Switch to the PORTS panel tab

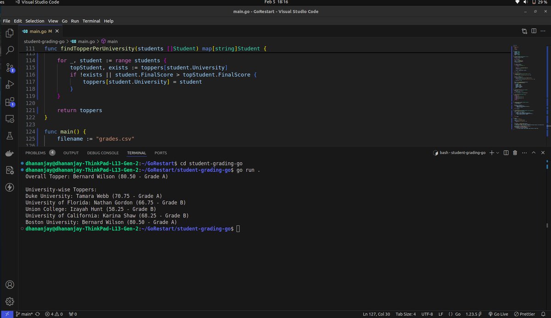161,153
